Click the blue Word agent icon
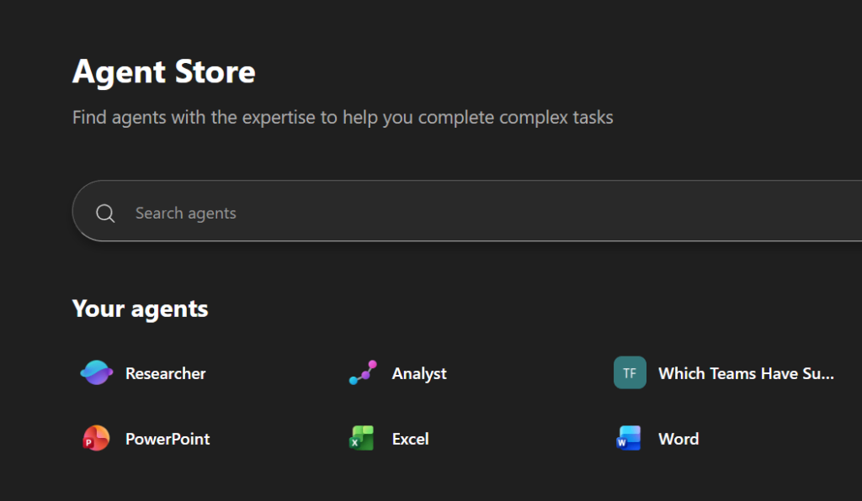The image size is (862, 501). (x=630, y=438)
